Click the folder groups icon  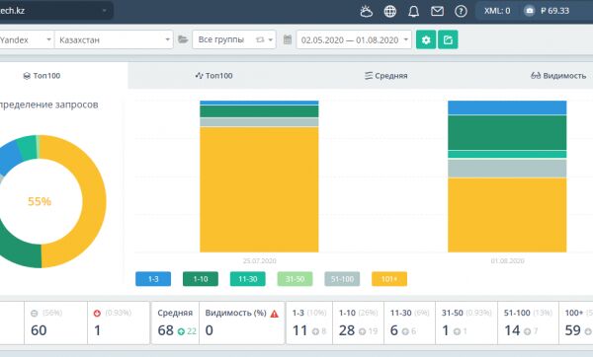183,39
